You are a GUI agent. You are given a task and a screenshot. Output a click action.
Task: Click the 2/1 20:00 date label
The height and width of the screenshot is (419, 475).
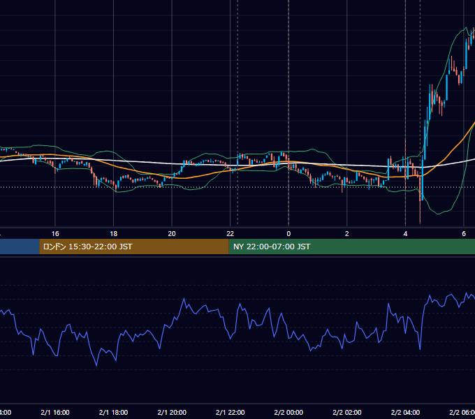[x=172, y=412]
